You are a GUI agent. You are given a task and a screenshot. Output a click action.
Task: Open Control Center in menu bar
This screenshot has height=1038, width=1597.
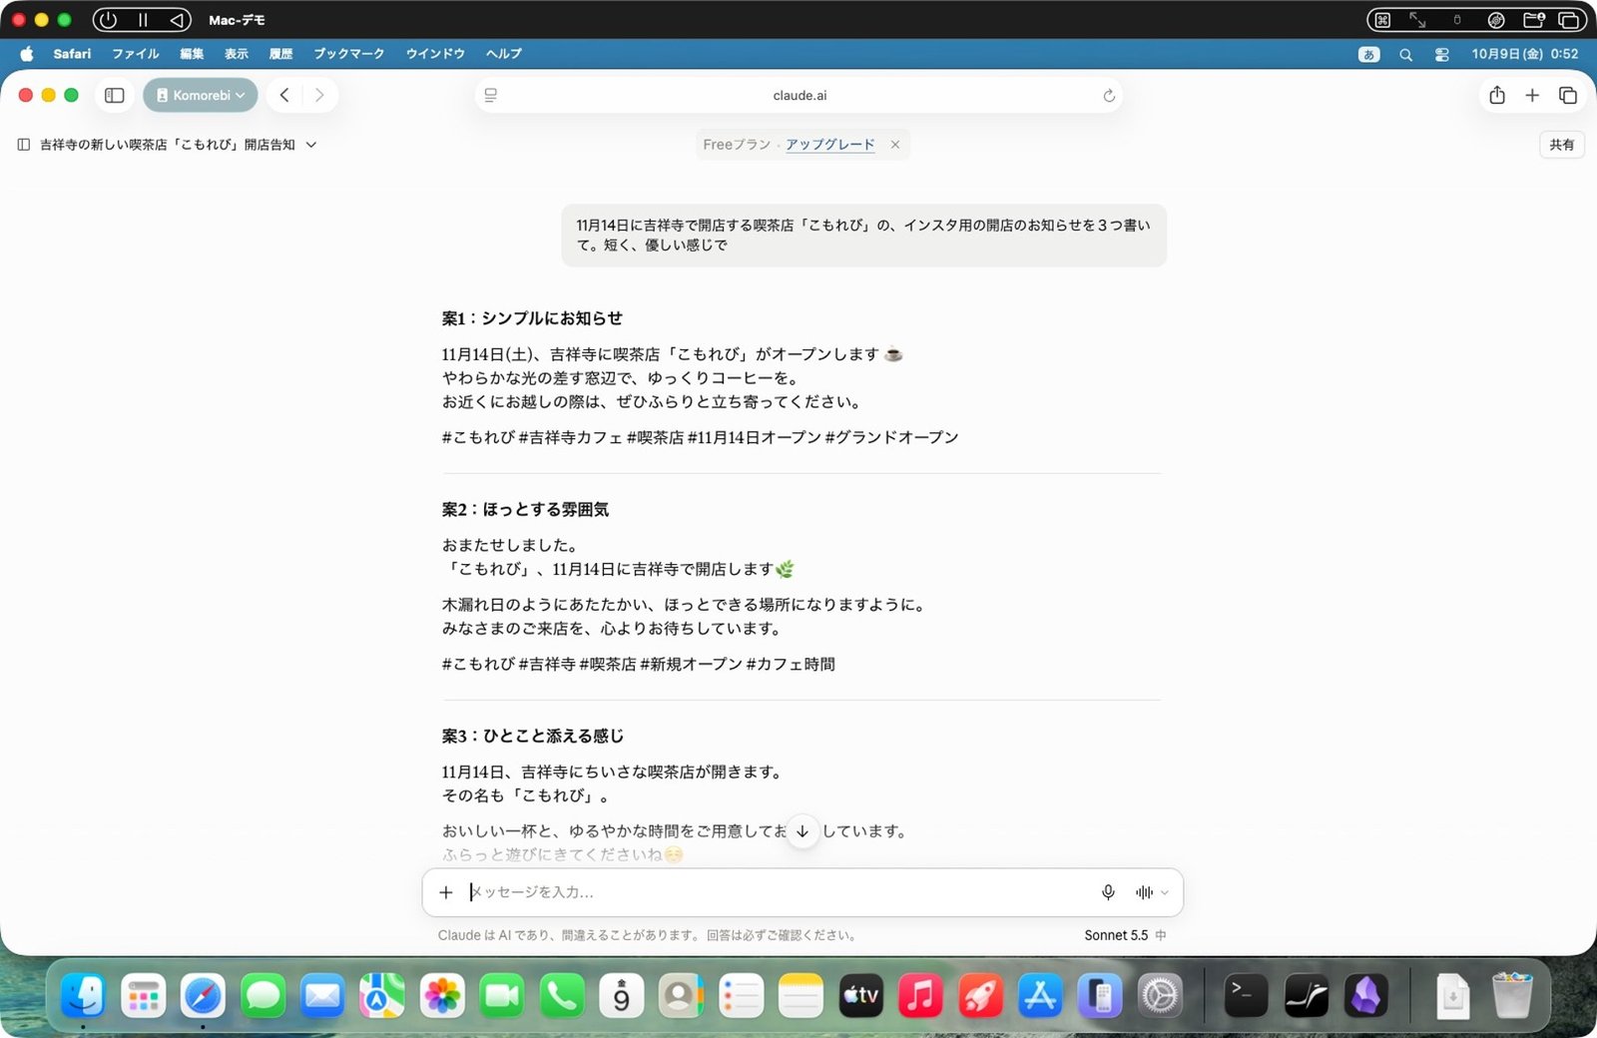[x=1441, y=55]
